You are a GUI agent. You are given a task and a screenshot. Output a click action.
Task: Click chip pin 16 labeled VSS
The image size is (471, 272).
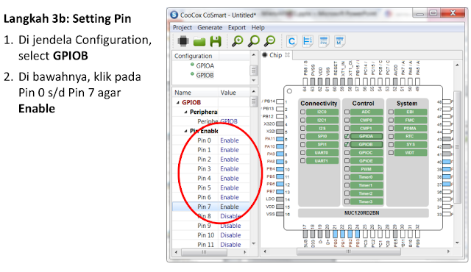pos(280,214)
